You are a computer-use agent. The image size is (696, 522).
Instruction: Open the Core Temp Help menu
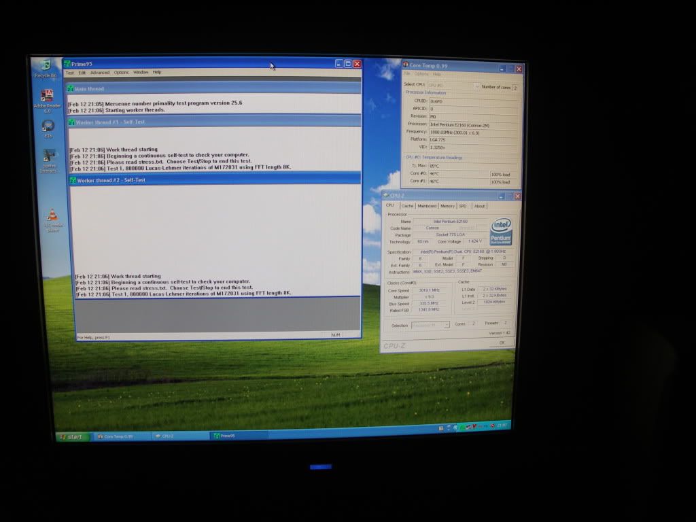click(x=437, y=75)
